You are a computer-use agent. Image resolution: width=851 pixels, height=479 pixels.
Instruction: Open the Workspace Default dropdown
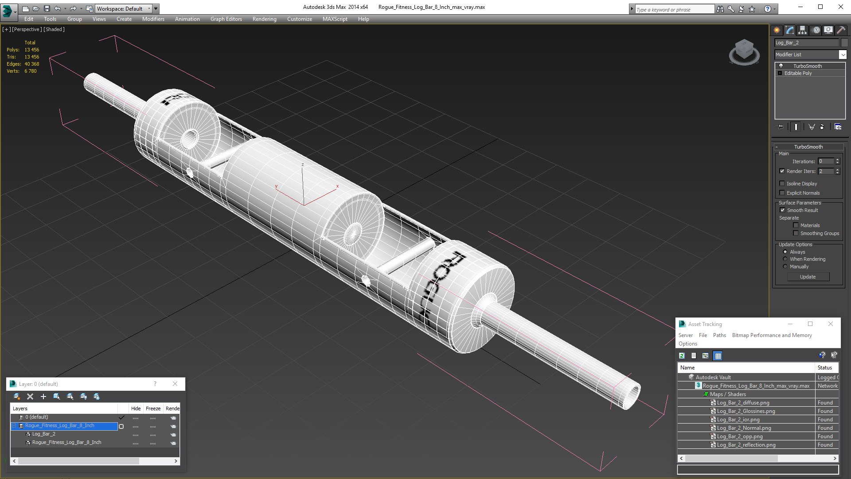coord(124,8)
